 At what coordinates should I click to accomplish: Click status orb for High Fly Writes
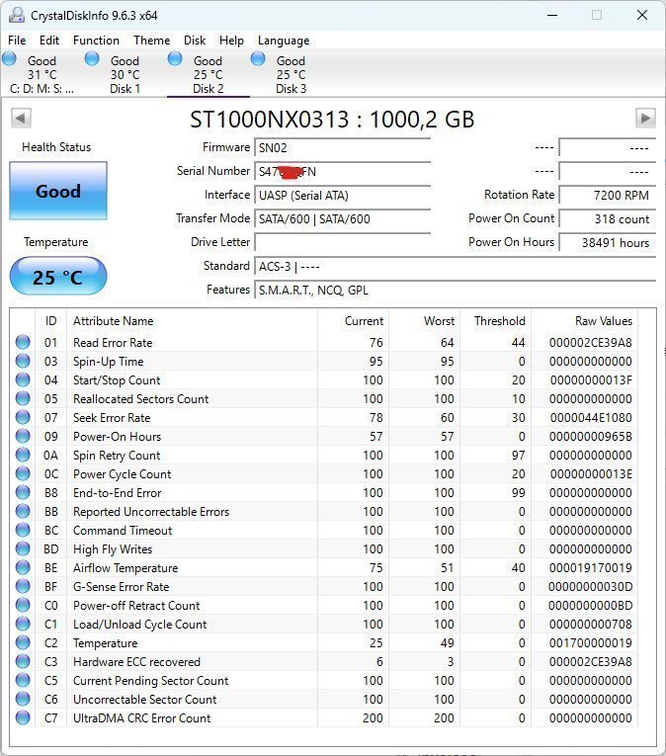tap(23, 549)
